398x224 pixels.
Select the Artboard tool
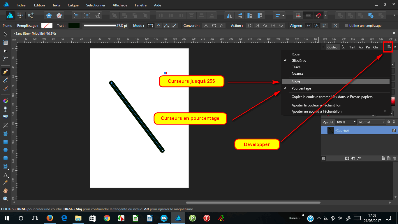tap(5, 43)
